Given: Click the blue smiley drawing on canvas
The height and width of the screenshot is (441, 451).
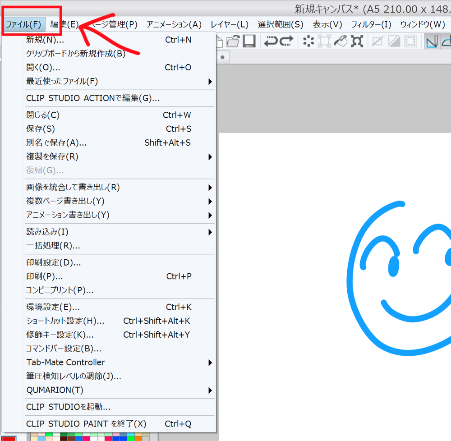Looking at the screenshot, I should [400, 278].
